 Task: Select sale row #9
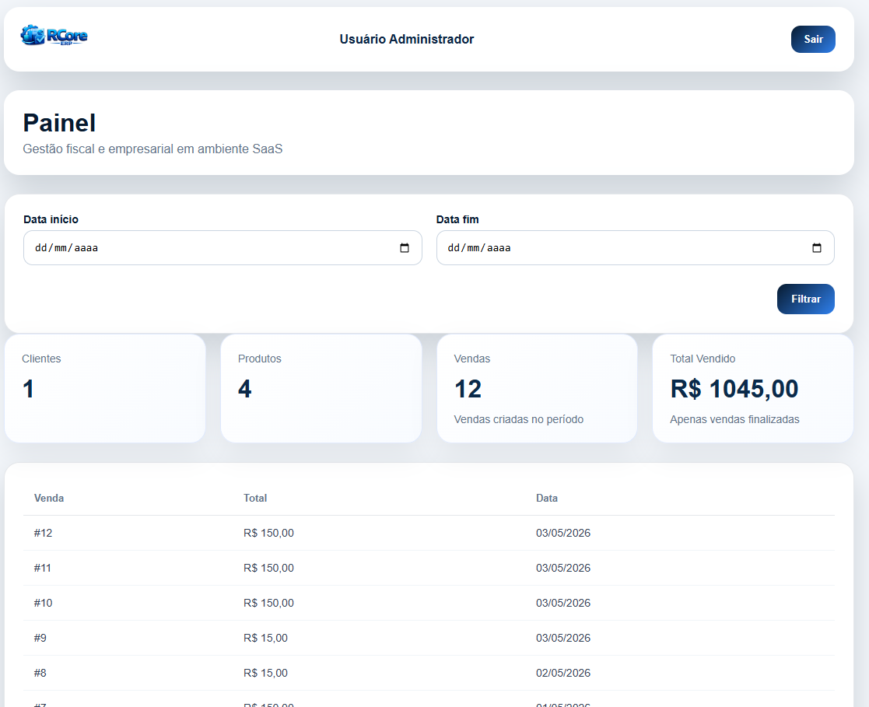coord(429,638)
